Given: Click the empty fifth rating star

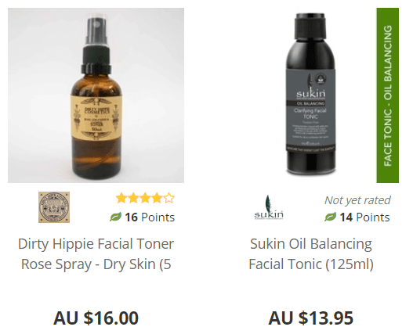Looking at the screenshot, I should [x=169, y=198].
